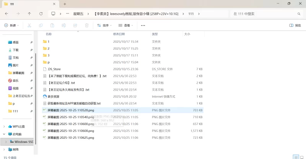Open the 排序 sort dropdown

[x=104, y=26]
